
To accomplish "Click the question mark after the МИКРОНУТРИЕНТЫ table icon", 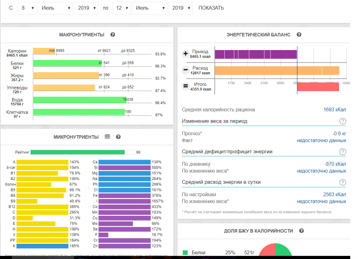I will coord(118,137).
